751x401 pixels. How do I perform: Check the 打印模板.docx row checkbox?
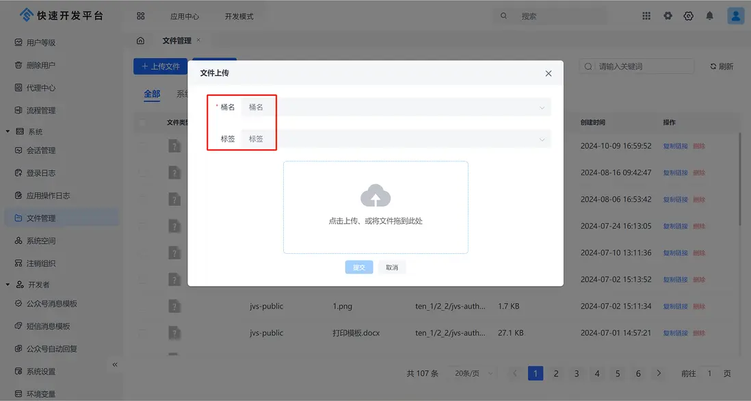(x=142, y=333)
